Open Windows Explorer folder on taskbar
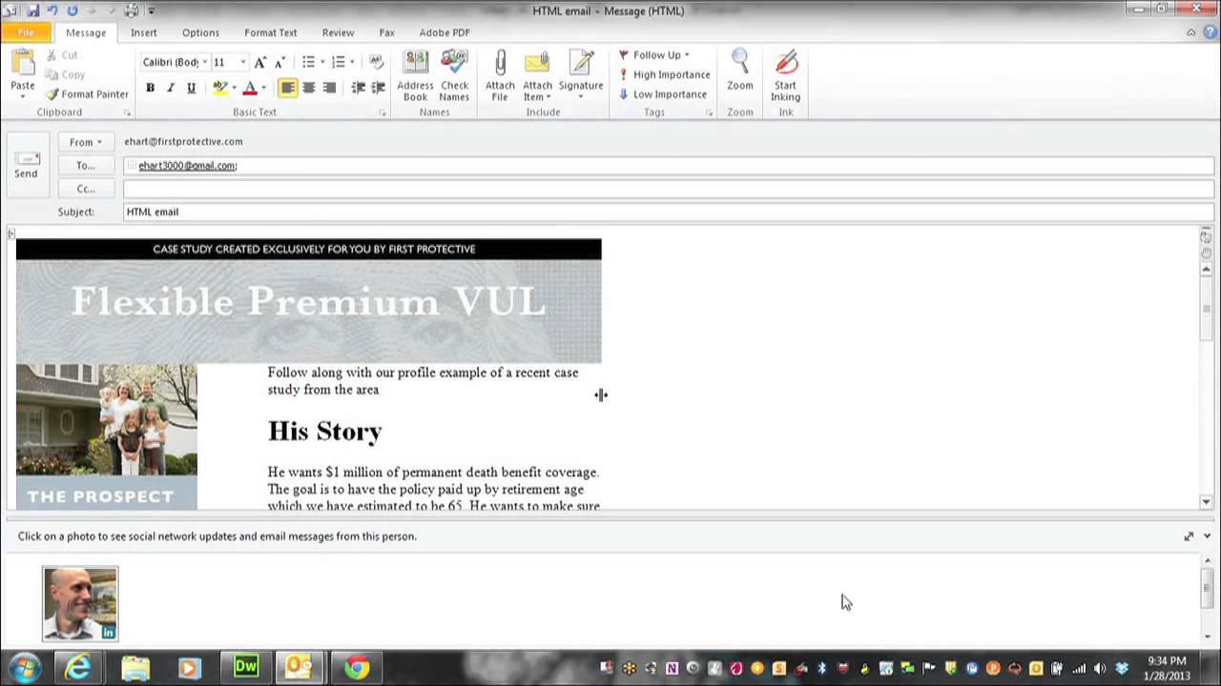The width and height of the screenshot is (1221, 686). coord(135,667)
